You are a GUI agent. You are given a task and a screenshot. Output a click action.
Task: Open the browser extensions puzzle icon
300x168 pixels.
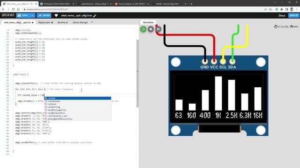click(282, 9)
